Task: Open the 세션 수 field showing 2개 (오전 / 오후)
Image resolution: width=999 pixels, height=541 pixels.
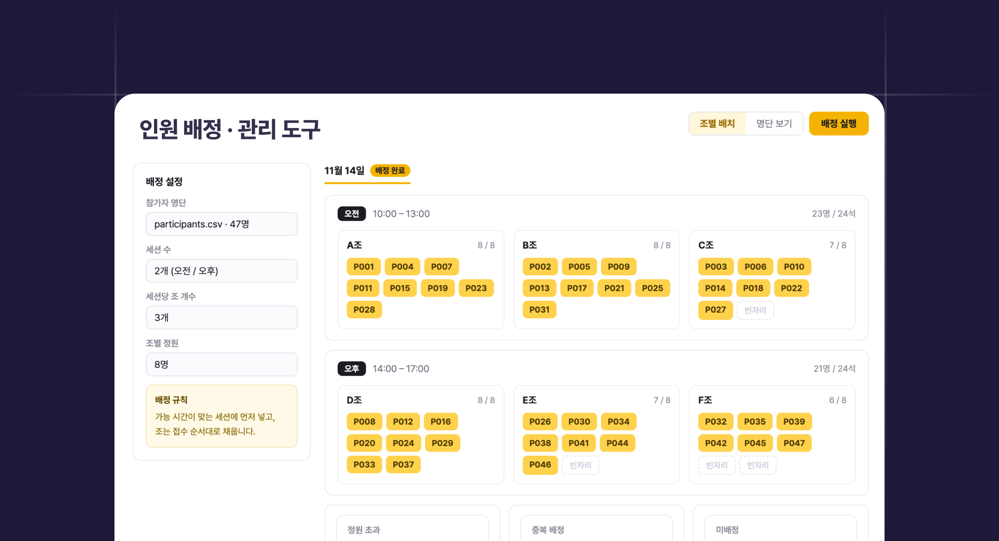Action: [x=222, y=271]
